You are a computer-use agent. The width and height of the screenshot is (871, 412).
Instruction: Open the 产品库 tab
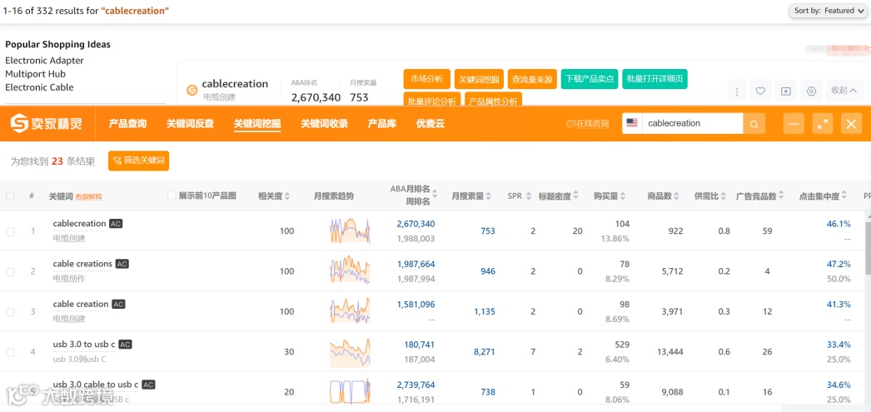tap(382, 123)
